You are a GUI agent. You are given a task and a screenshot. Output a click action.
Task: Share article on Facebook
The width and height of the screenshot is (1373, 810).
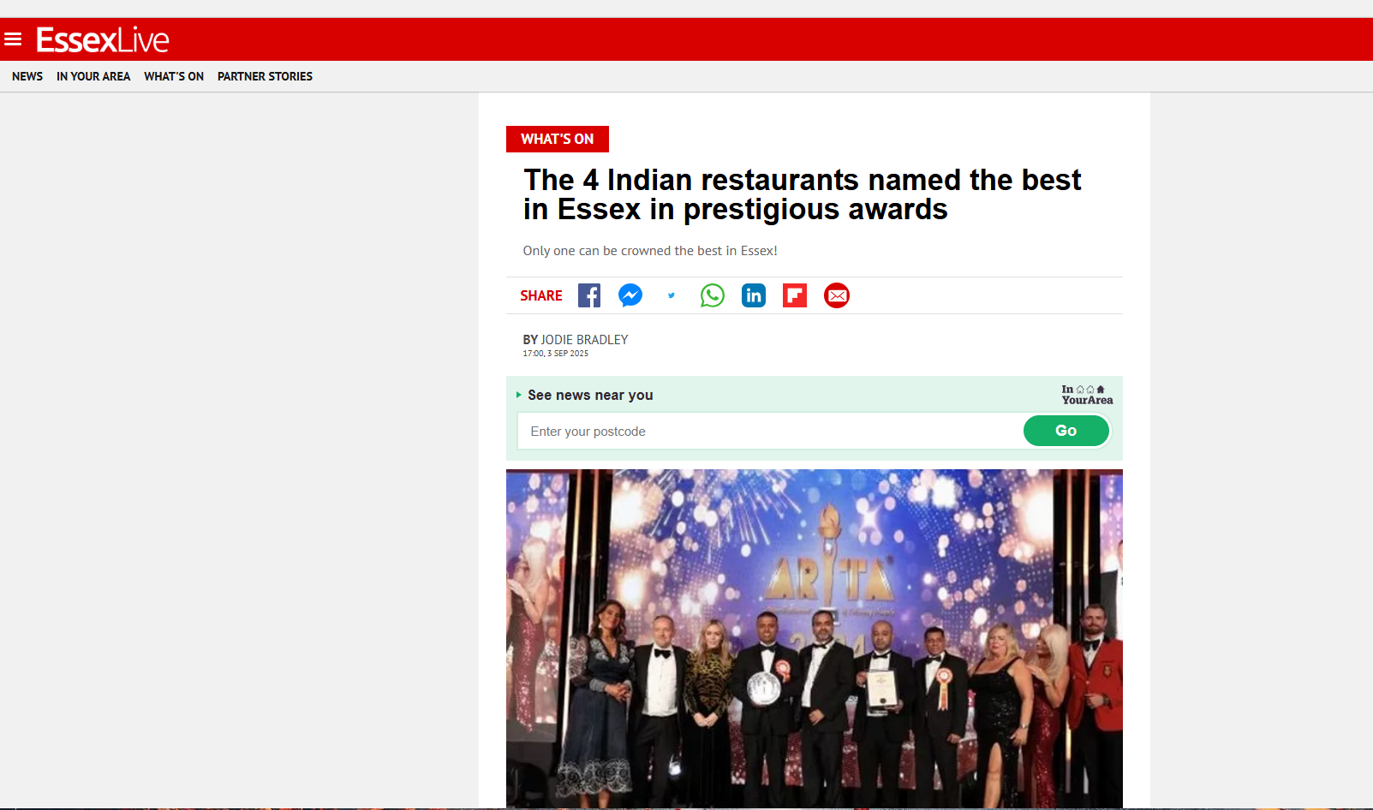589,295
